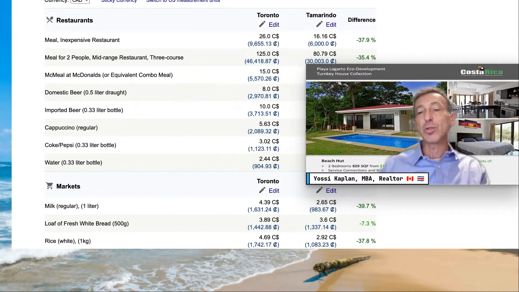Screen dimensions: 519x292
Task: Click the -37.8 % rice difference
Action: (366, 241)
